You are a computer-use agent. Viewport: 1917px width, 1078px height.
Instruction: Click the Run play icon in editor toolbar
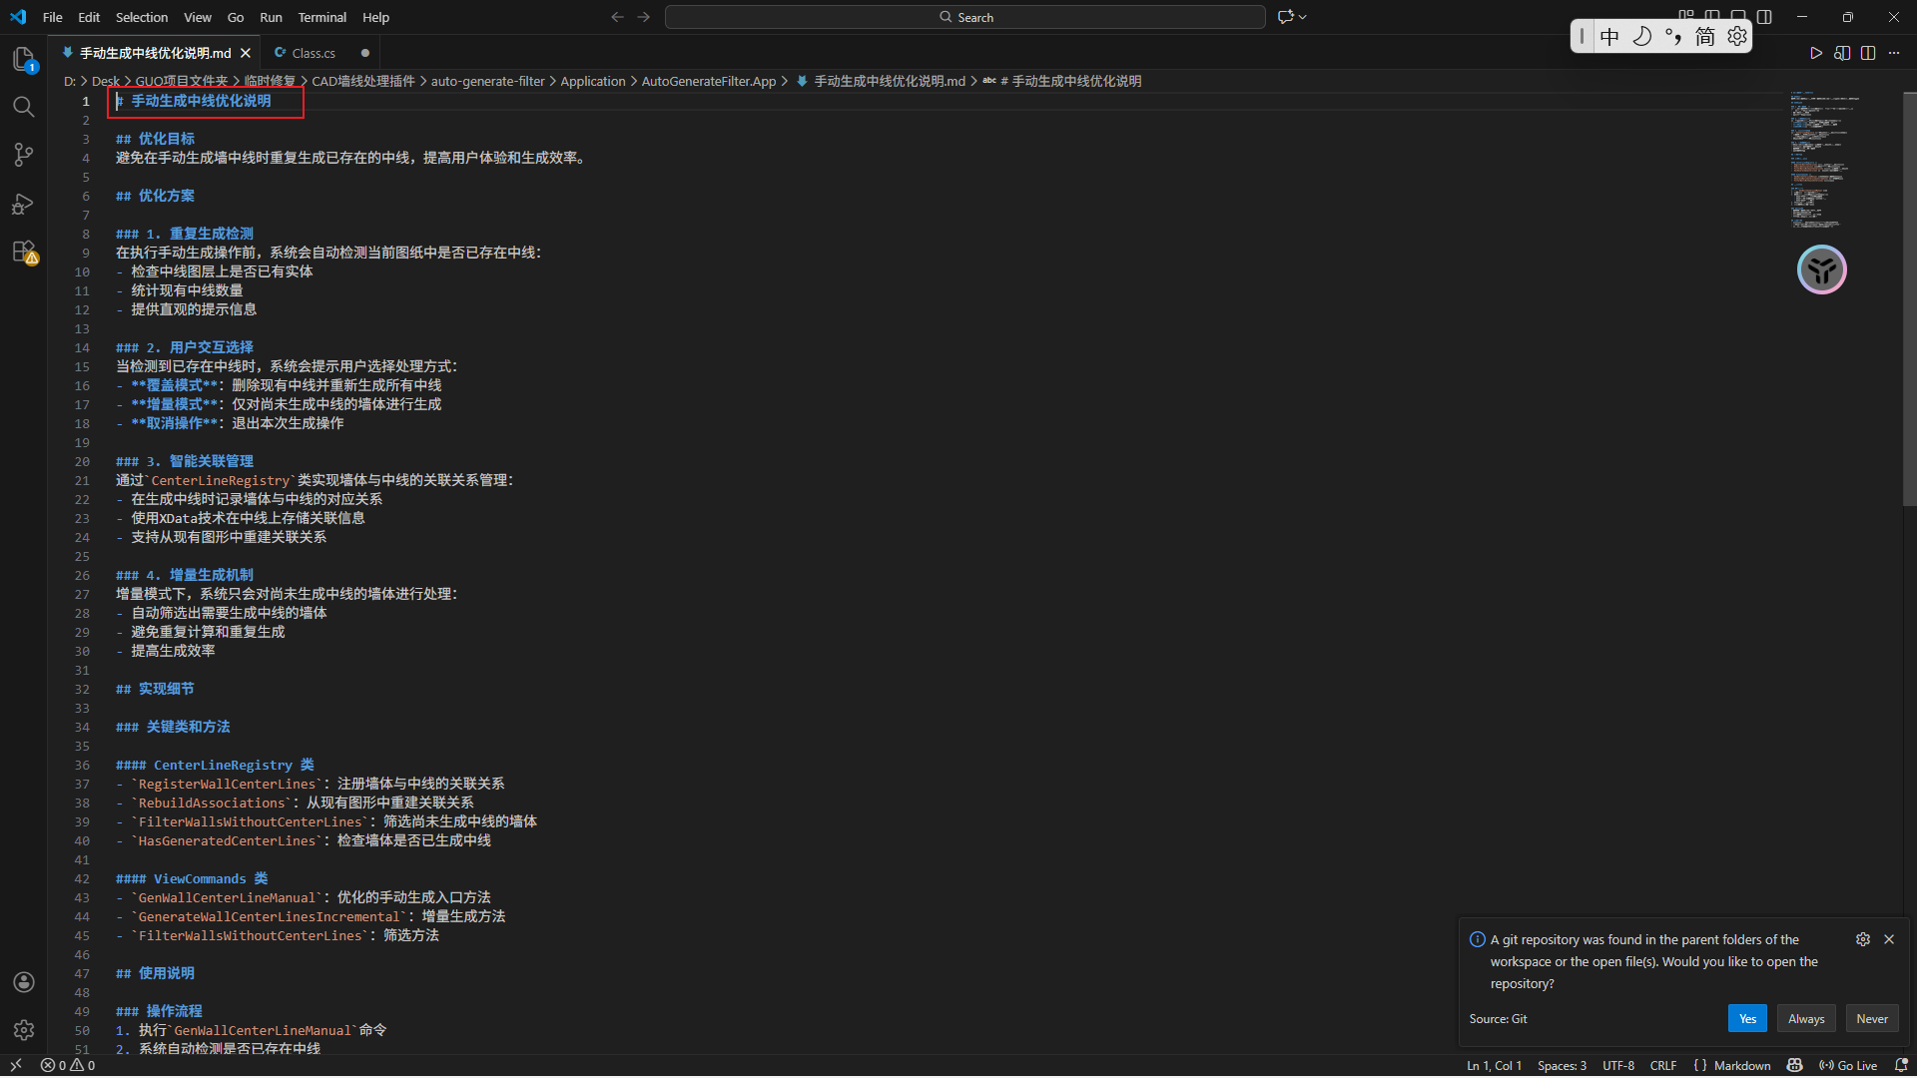[x=1816, y=53]
